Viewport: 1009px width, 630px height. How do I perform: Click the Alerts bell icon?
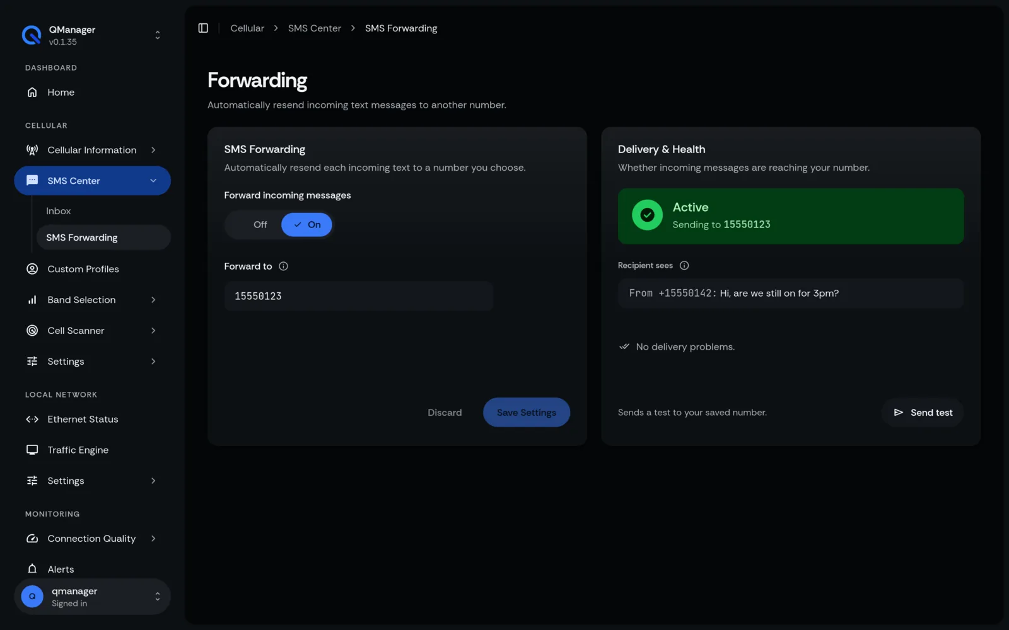tap(32, 569)
